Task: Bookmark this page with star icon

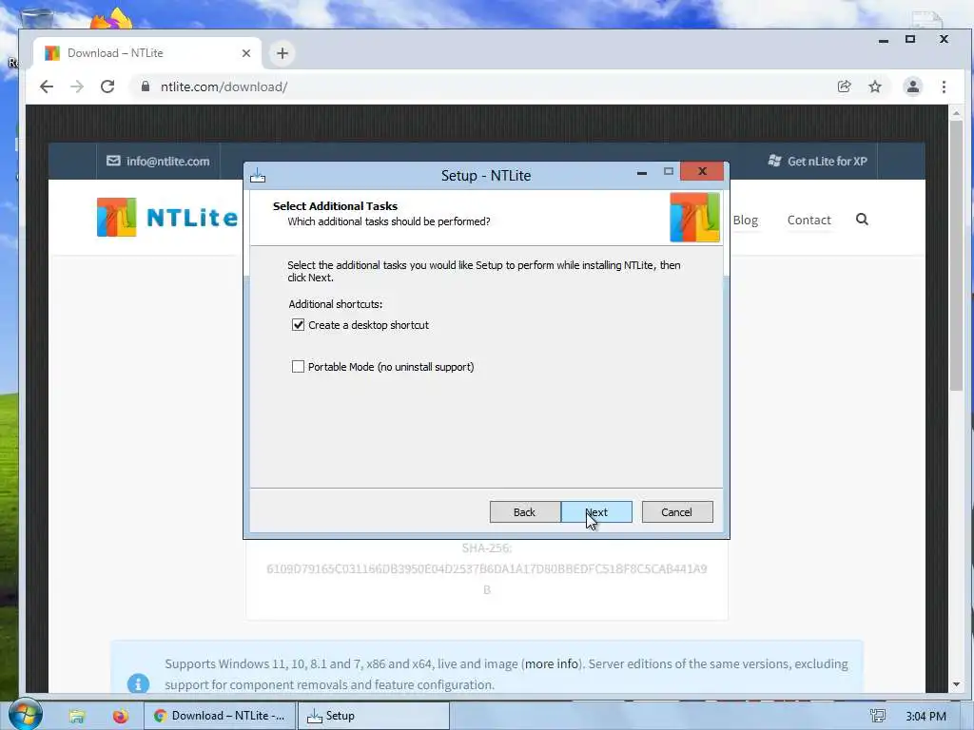Action: pyautogui.click(x=875, y=86)
